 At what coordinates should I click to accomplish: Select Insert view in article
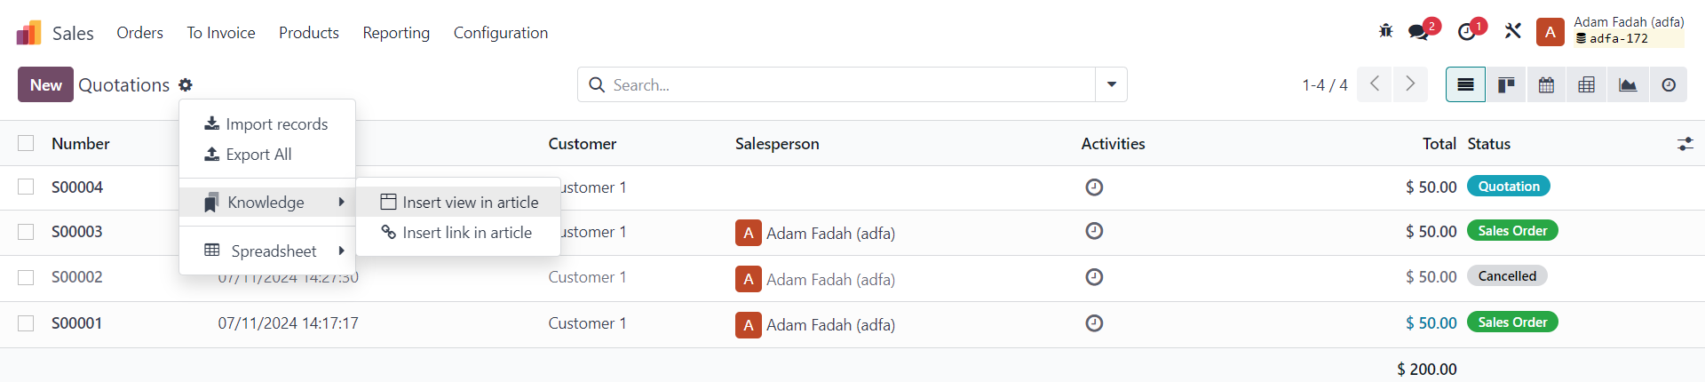click(458, 202)
